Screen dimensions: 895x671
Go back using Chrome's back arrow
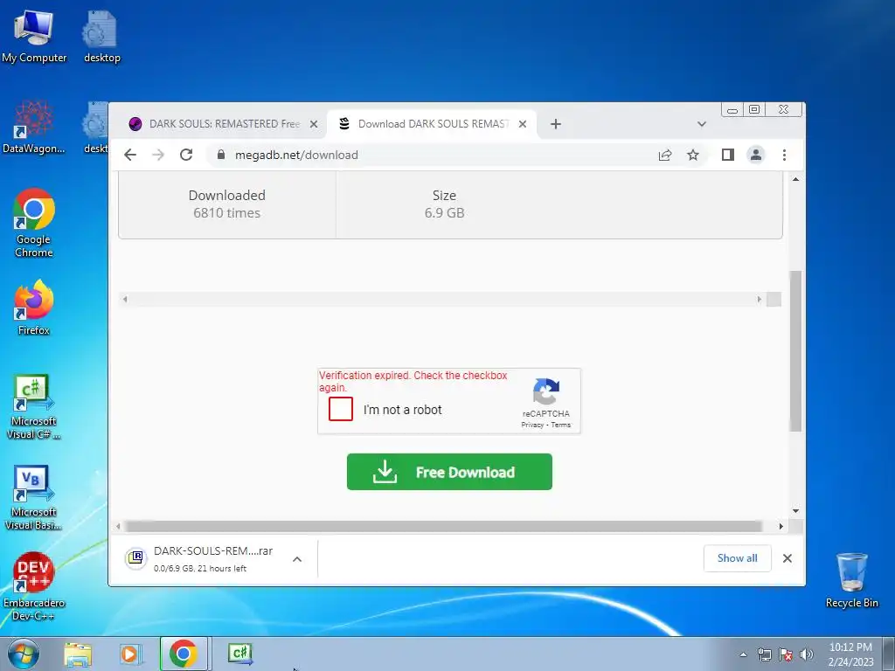coord(130,155)
